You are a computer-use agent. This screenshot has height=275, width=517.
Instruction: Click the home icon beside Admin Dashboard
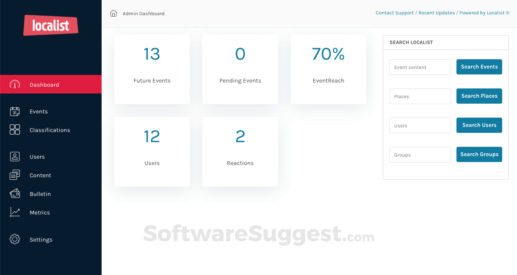click(113, 13)
